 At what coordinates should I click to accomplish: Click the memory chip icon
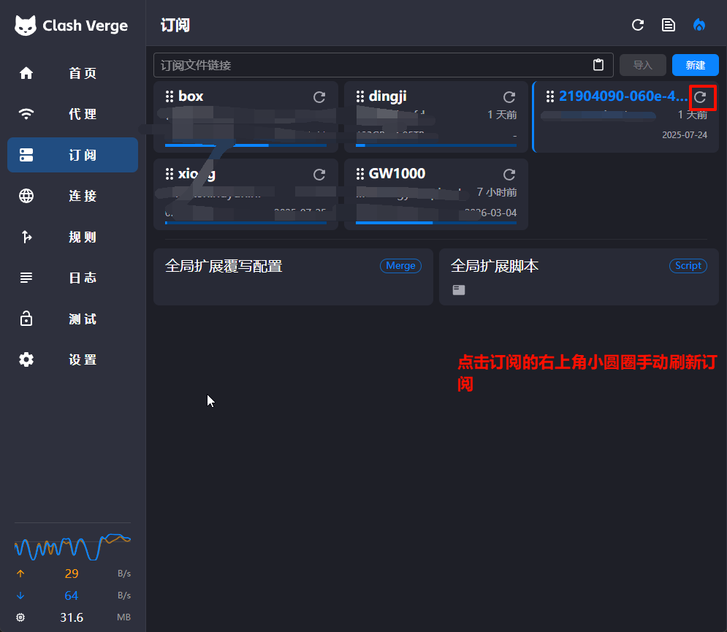tap(20, 617)
